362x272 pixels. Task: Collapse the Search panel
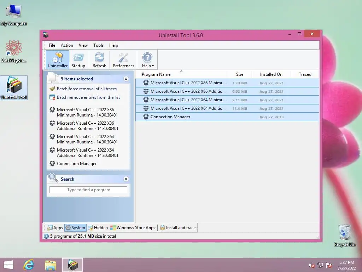126,179
